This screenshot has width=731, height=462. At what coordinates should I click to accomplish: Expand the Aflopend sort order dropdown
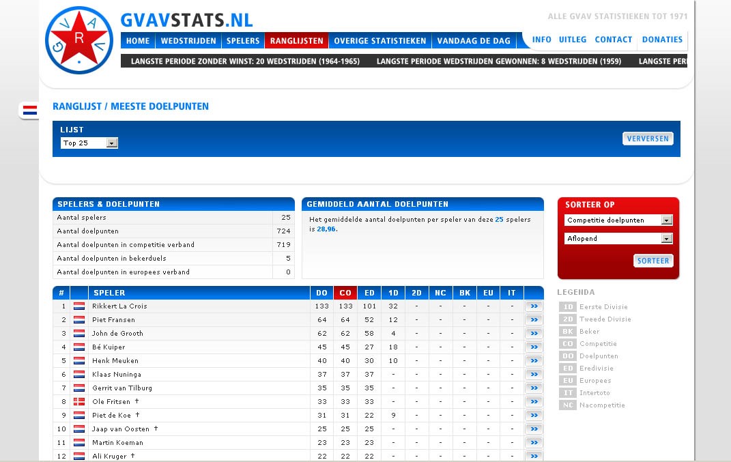point(618,239)
